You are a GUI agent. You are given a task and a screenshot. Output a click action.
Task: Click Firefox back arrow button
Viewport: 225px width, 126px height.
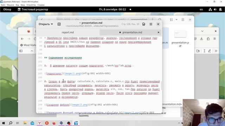pyautogui.click(x=22, y=39)
